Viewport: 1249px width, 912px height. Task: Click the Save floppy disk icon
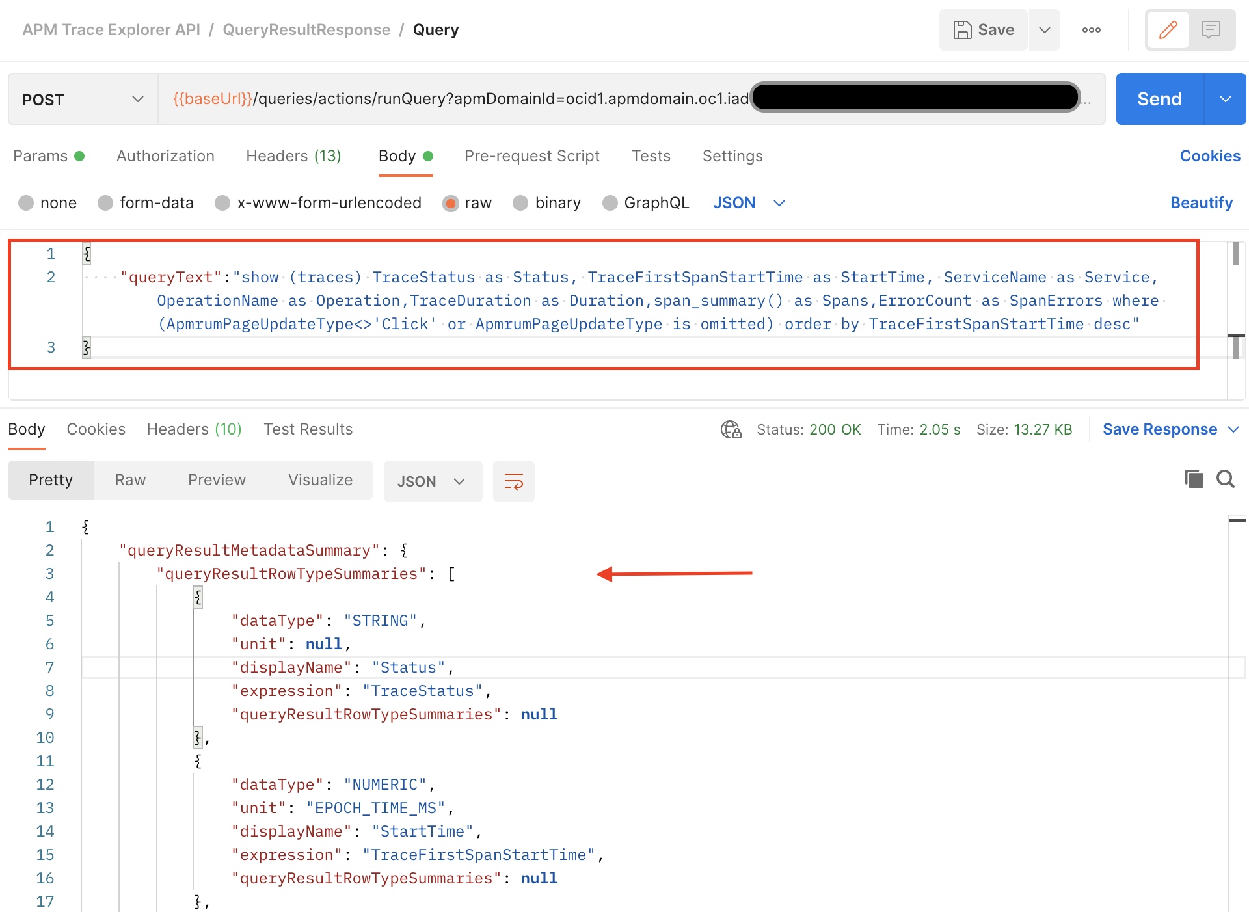click(x=963, y=30)
